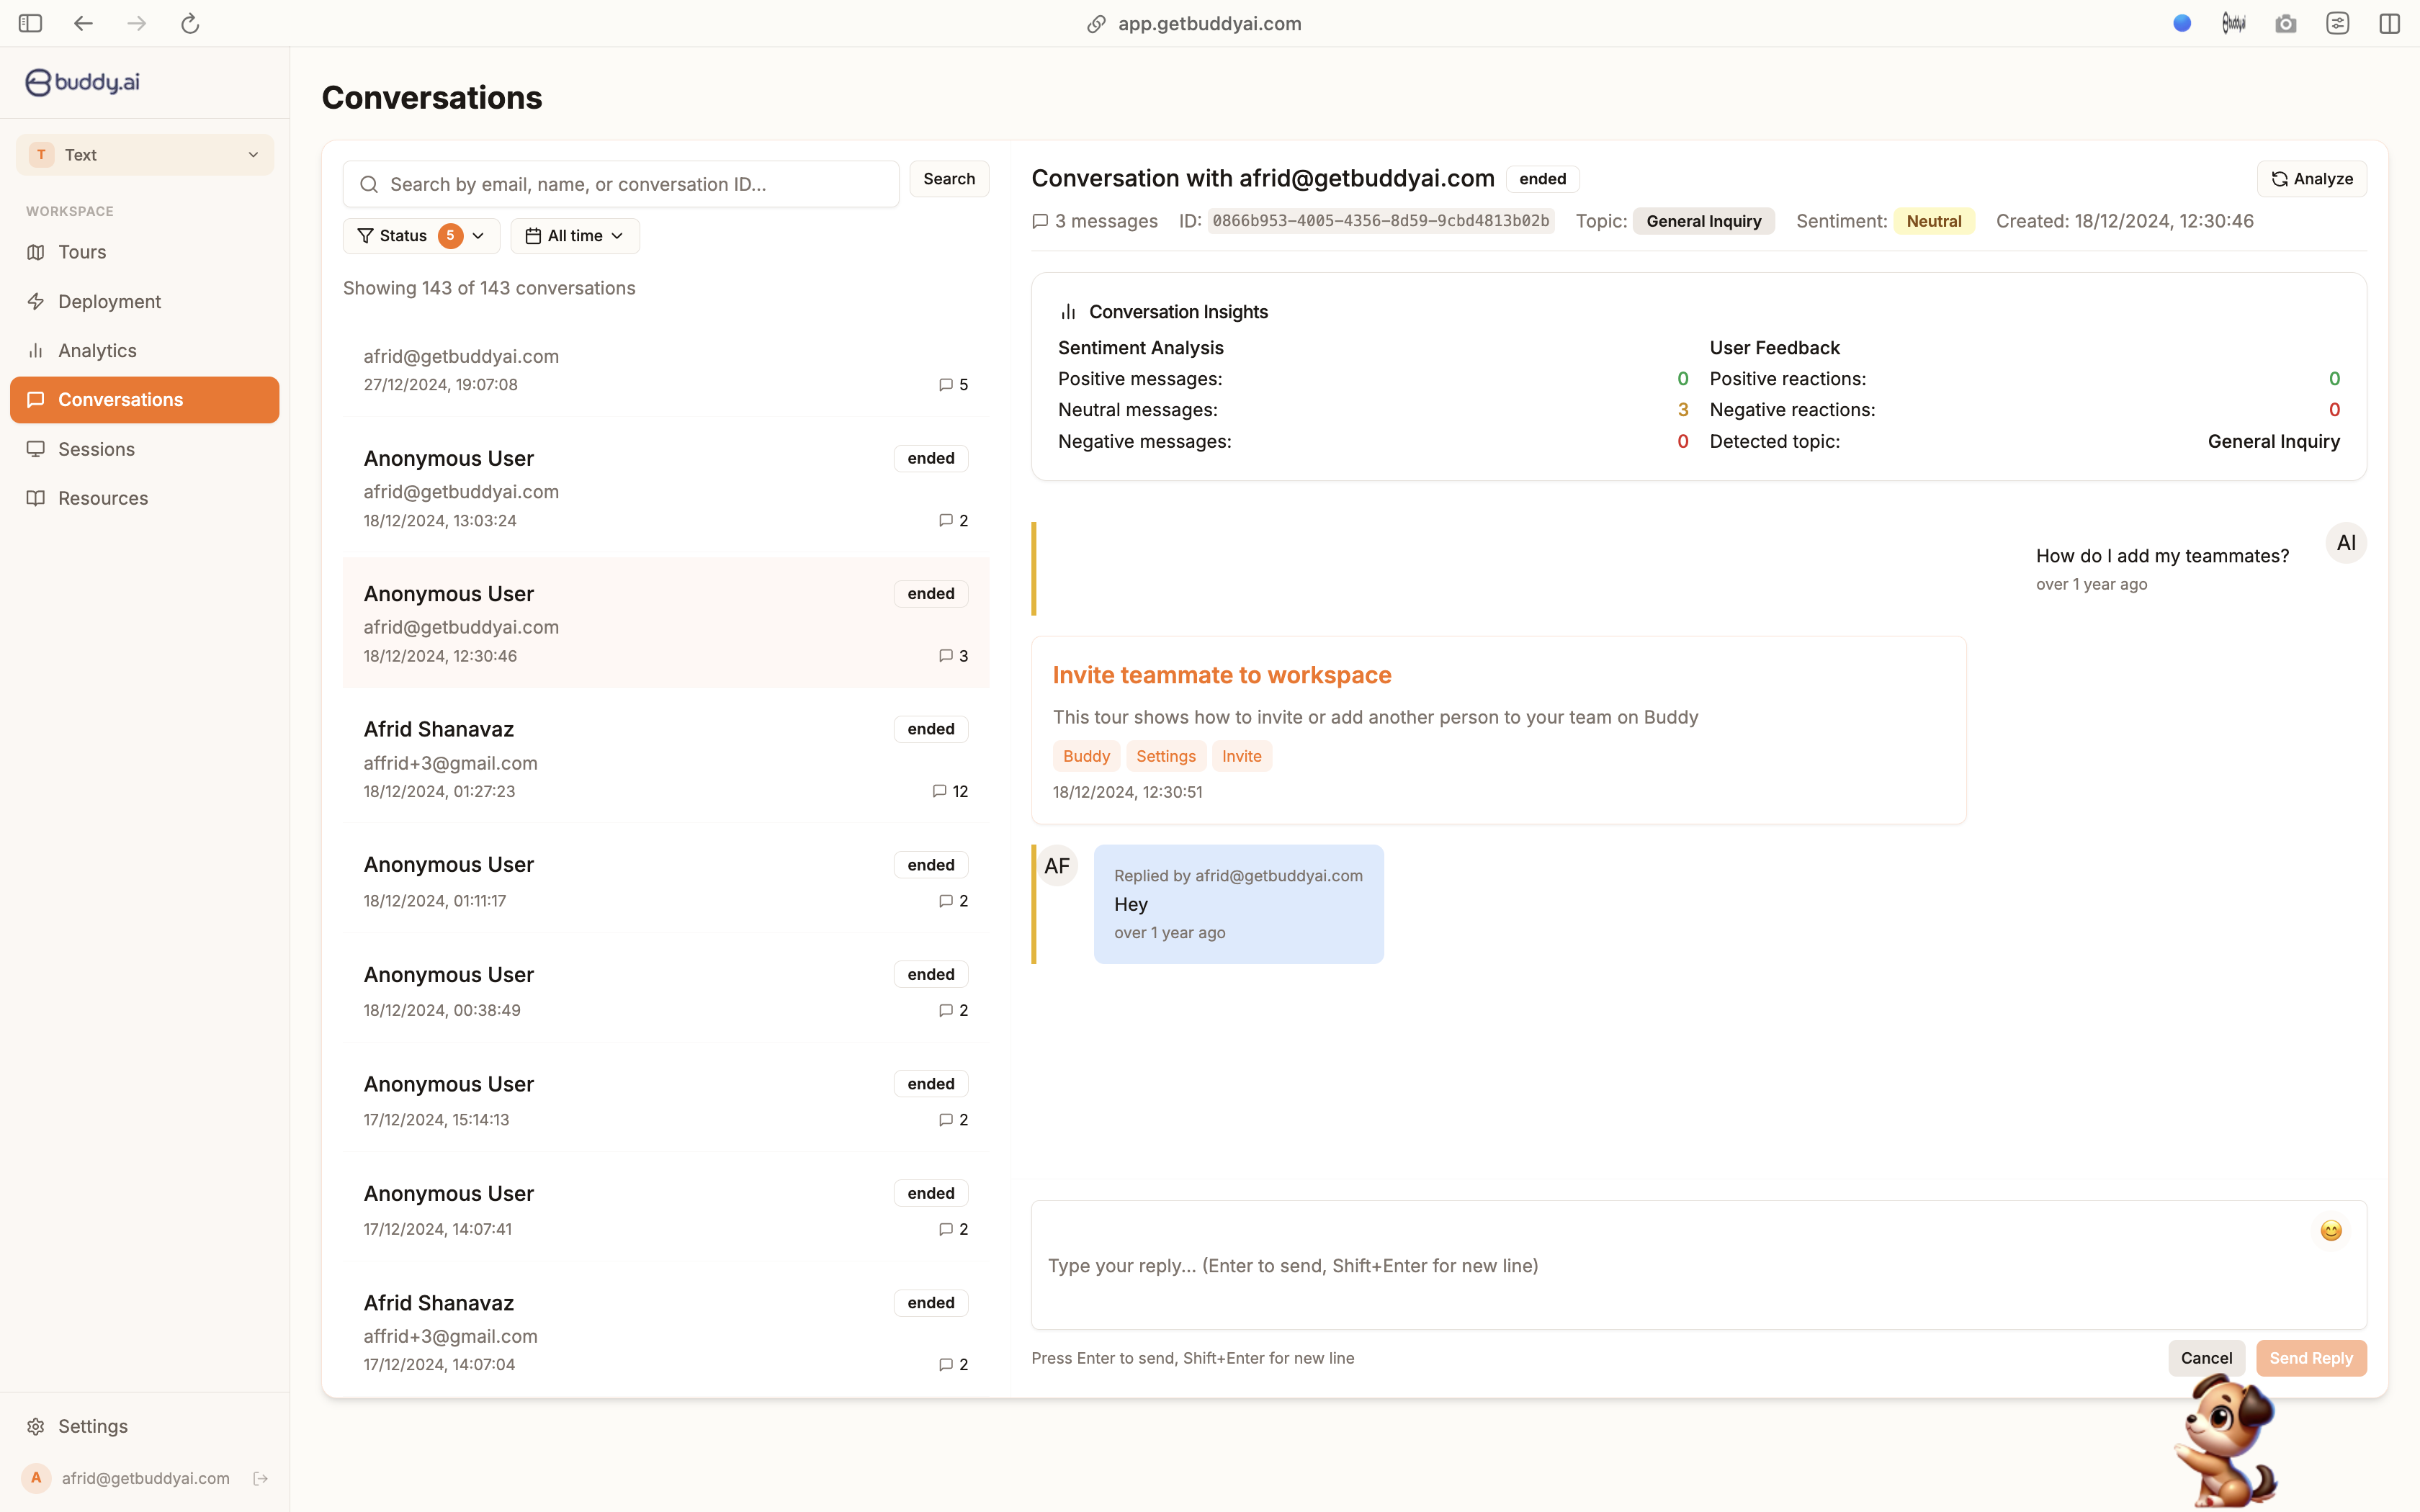Open Anonymous User conversation from 17/12/2024, 14:07:41
This screenshot has height=1512, width=2420.
pyautogui.click(x=666, y=1210)
